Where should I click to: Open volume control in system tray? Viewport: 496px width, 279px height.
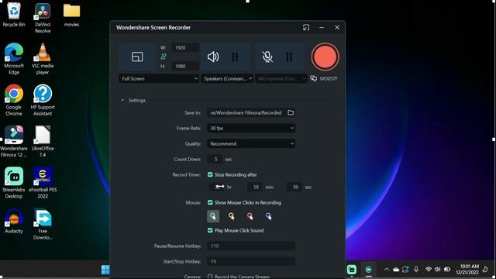pyautogui.click(x=437, y=269)
